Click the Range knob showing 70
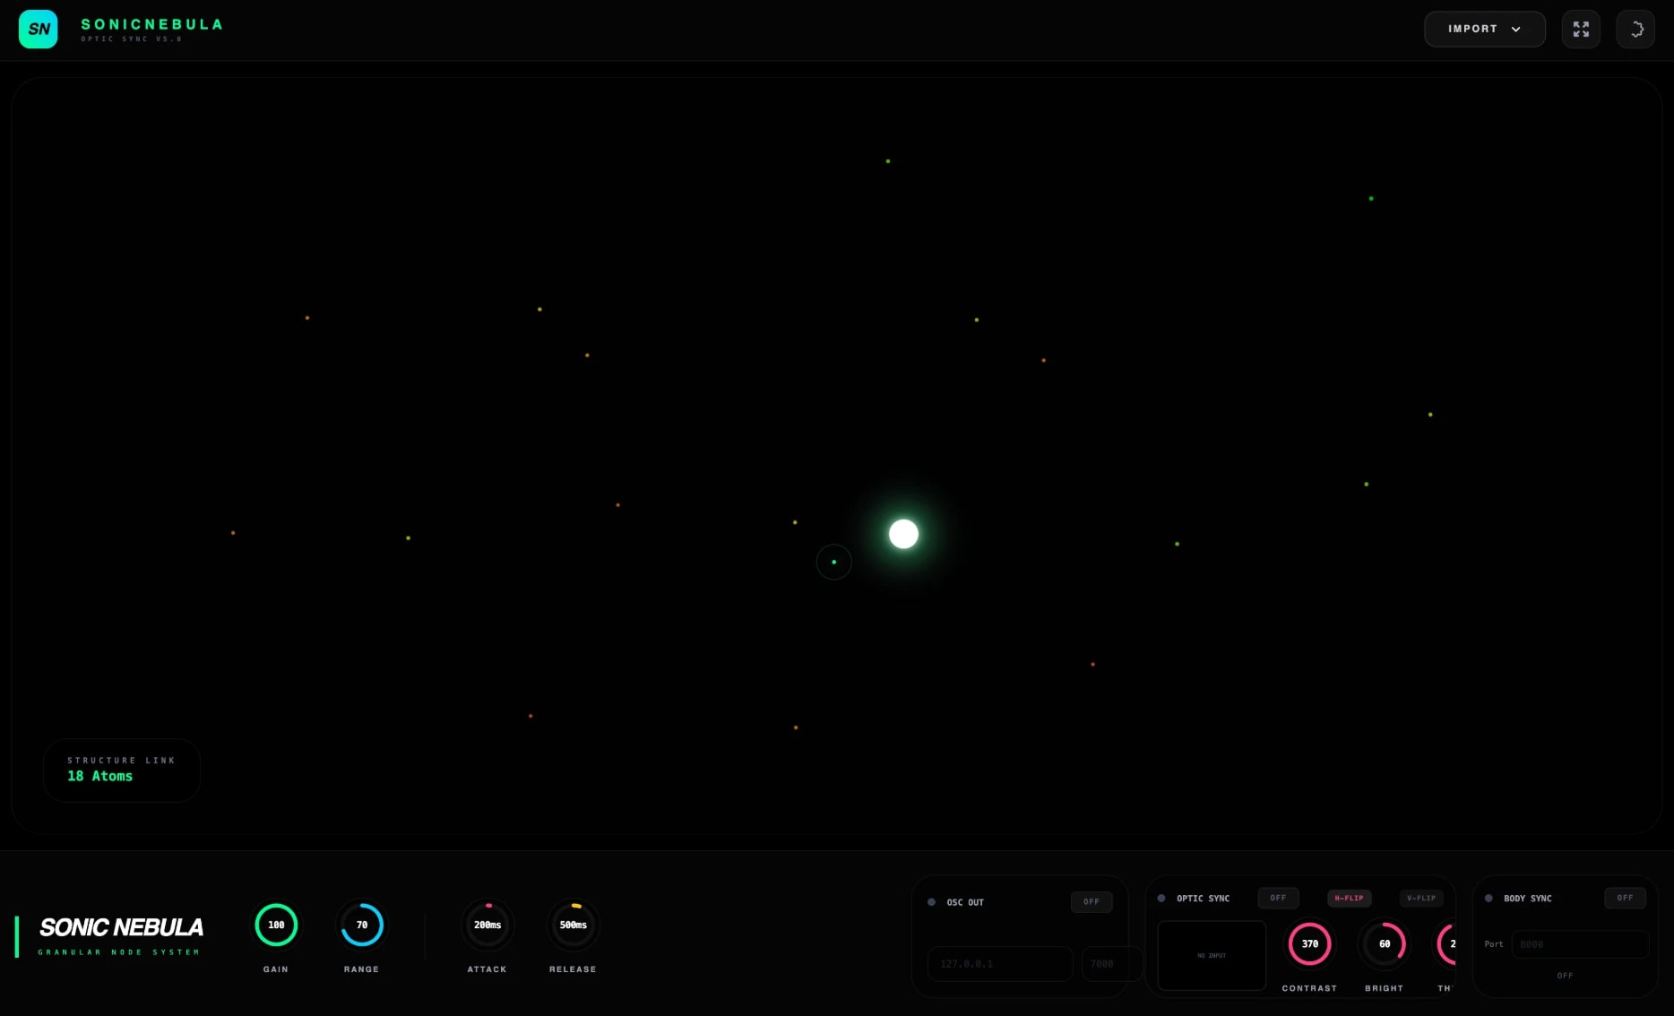 tap(362, 926)
